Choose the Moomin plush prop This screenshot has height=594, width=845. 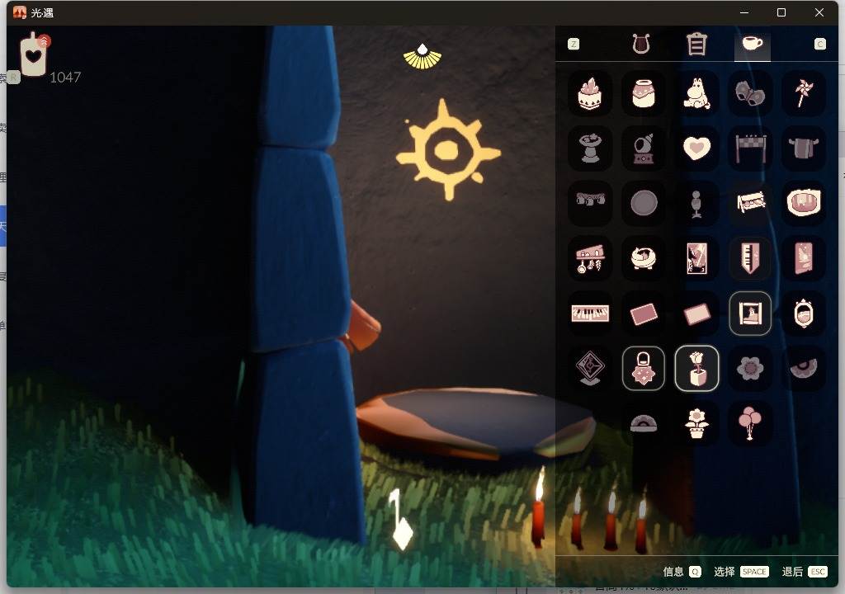tap(696, 92)
